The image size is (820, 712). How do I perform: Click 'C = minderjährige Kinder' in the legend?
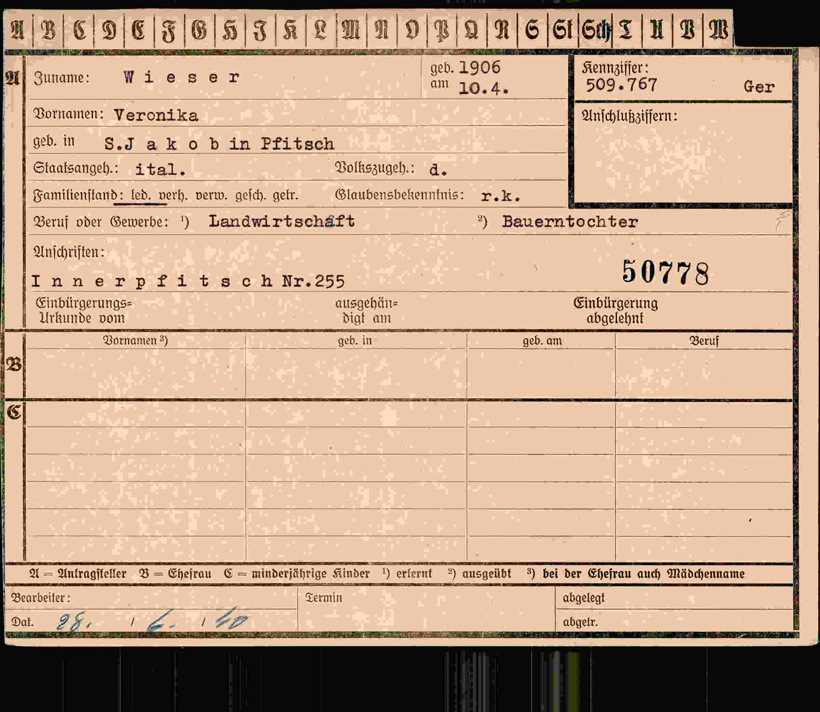point(297,574)
